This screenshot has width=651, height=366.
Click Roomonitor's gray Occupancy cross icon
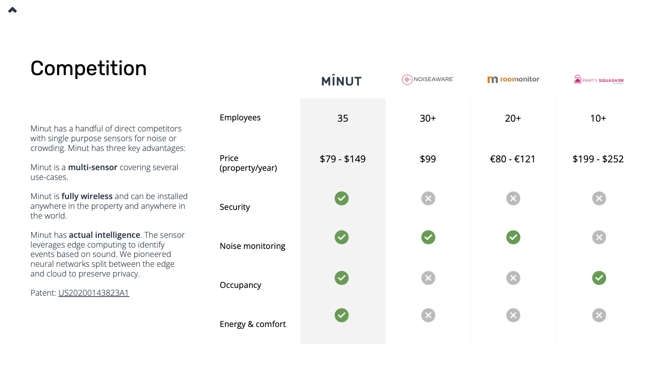click(513, 278)
